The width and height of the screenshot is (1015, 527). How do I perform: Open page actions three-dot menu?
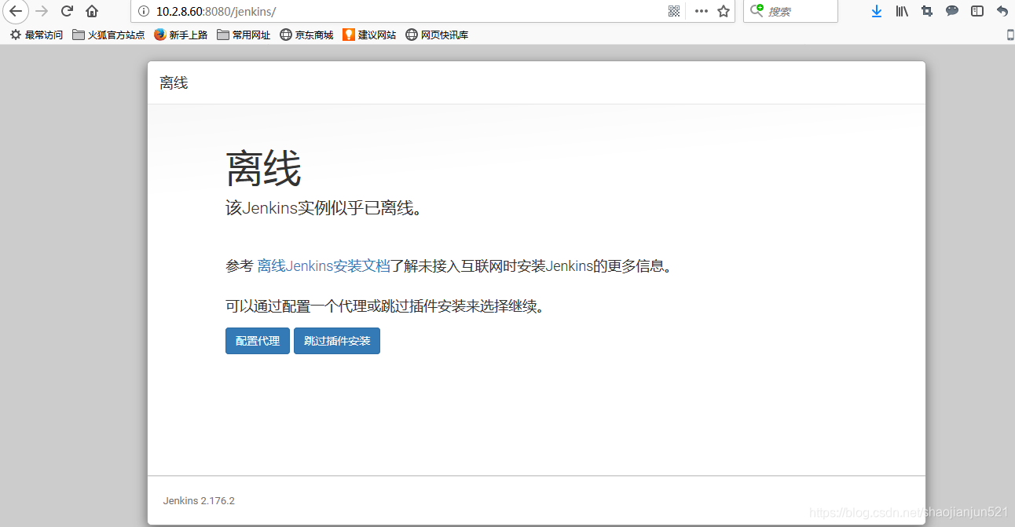pos(702,11)
